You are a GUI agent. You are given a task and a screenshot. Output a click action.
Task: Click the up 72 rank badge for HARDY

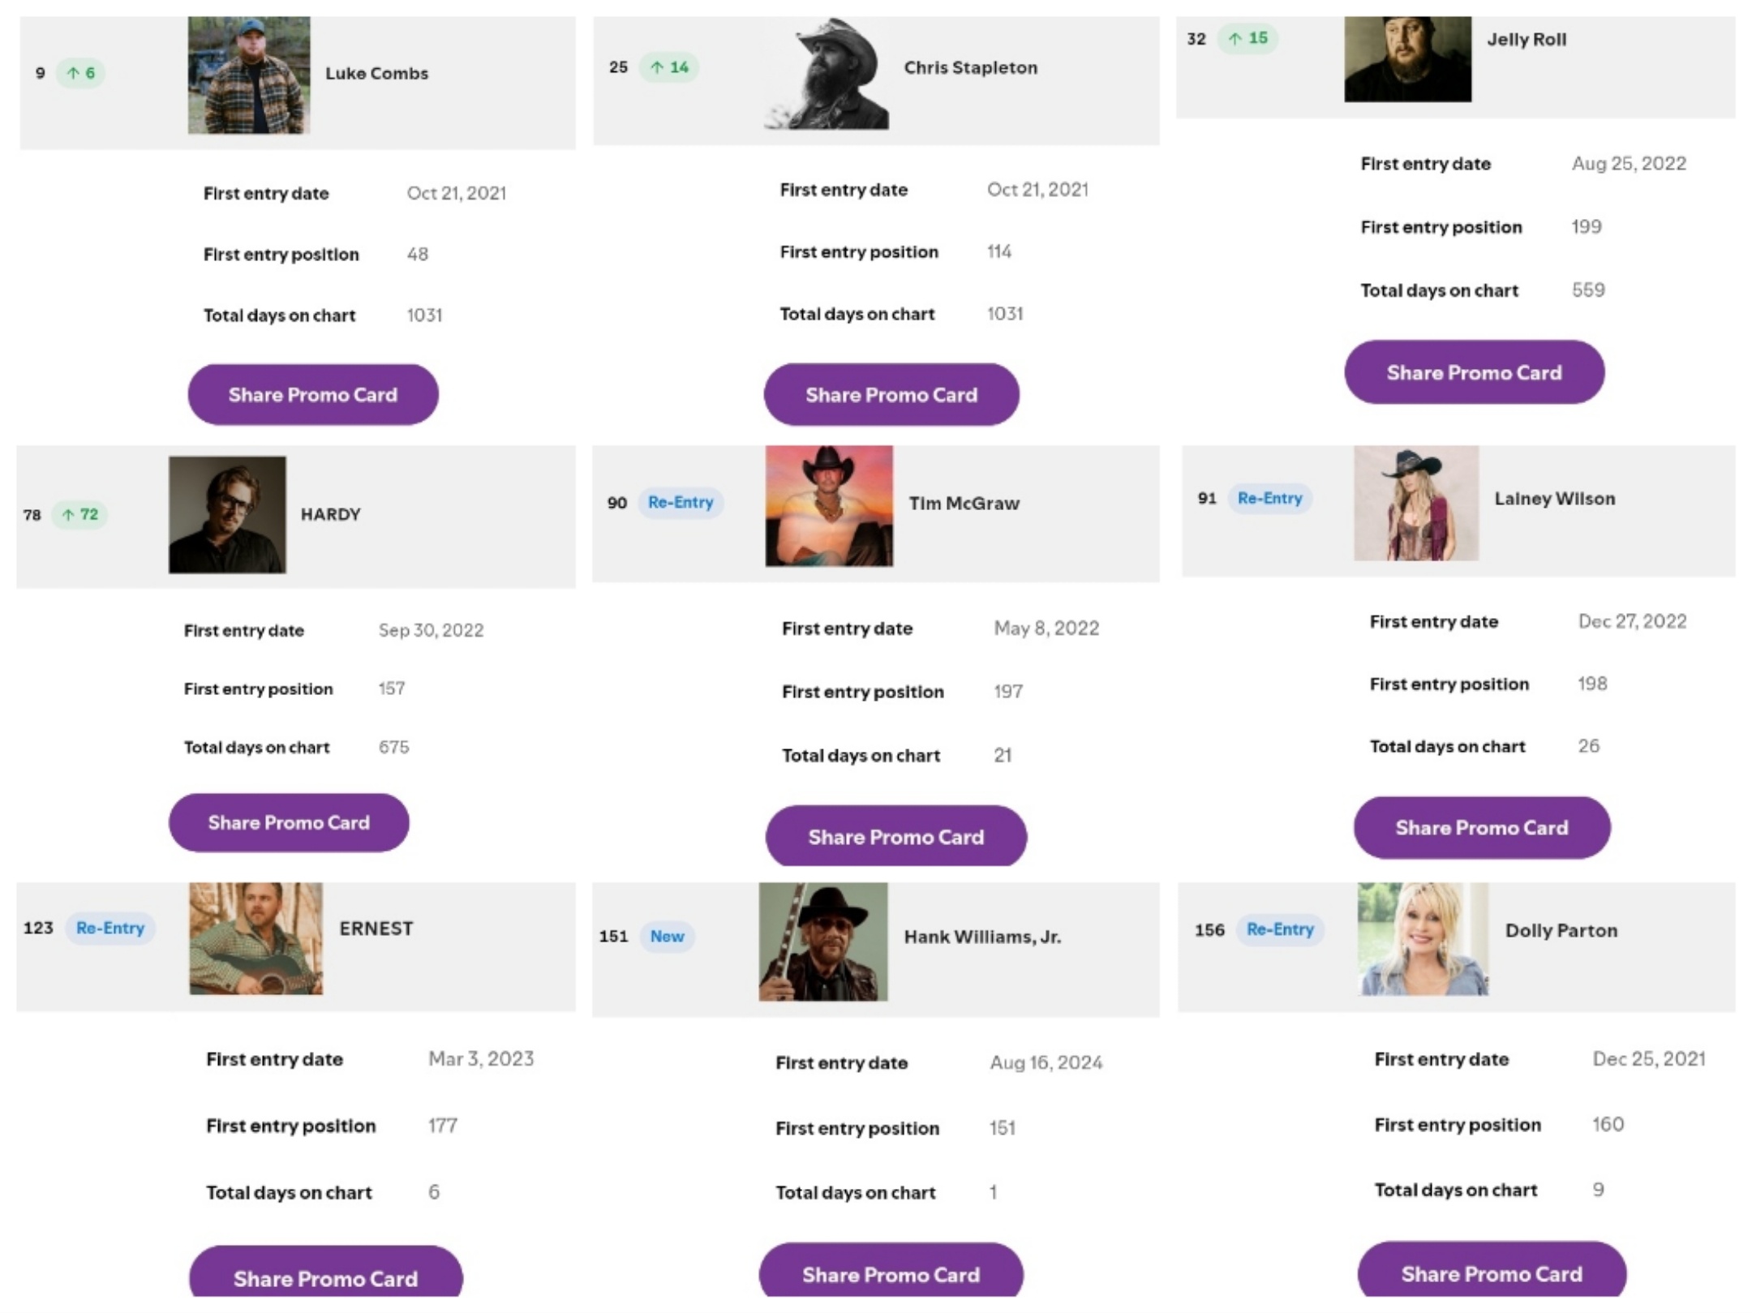pos(80,514)
